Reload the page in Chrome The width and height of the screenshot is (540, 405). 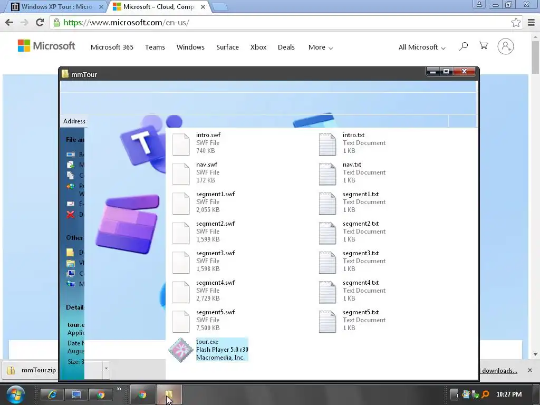coord(40,22)
